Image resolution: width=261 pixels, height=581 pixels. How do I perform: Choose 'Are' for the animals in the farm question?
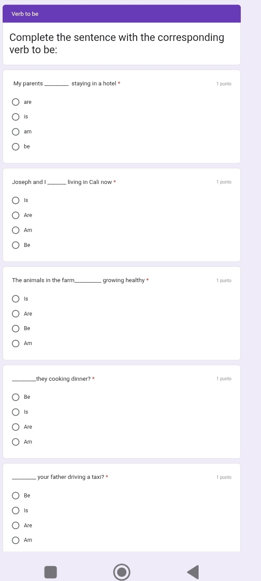(16, 313)
